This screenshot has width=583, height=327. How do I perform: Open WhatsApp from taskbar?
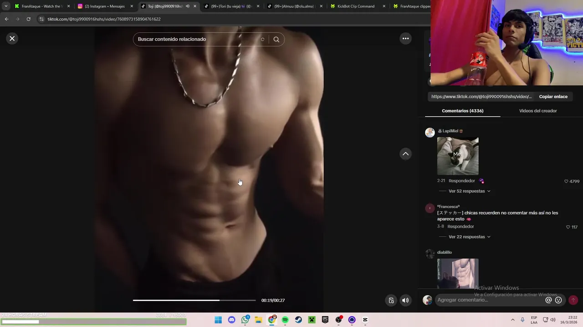[245, 320]
